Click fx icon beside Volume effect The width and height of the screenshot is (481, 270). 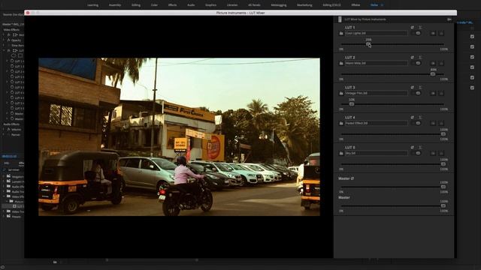[x=8, y=130]
